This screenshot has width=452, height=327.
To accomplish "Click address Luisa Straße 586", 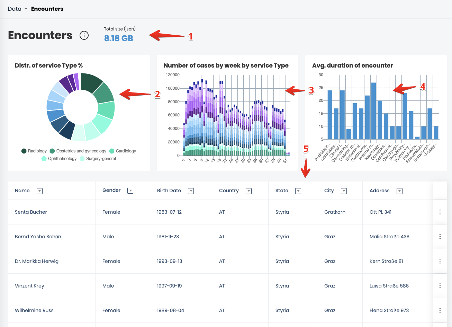I will click(389, 286).
